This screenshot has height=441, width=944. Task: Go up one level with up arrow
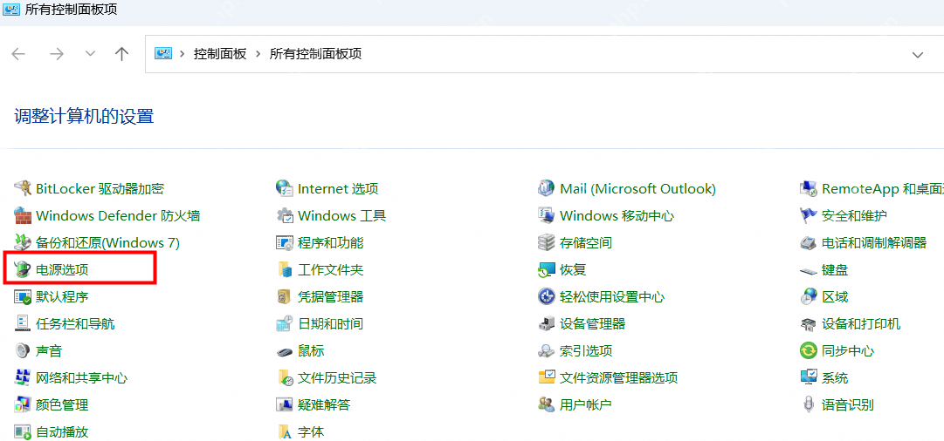(x=121, y=54)
